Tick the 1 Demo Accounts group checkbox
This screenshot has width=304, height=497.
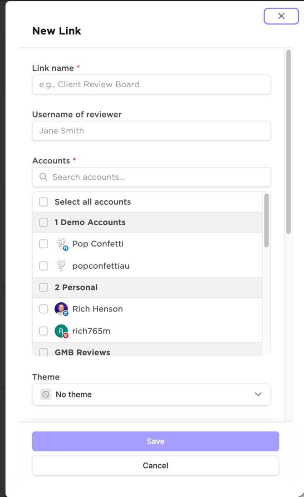[44, 222]
